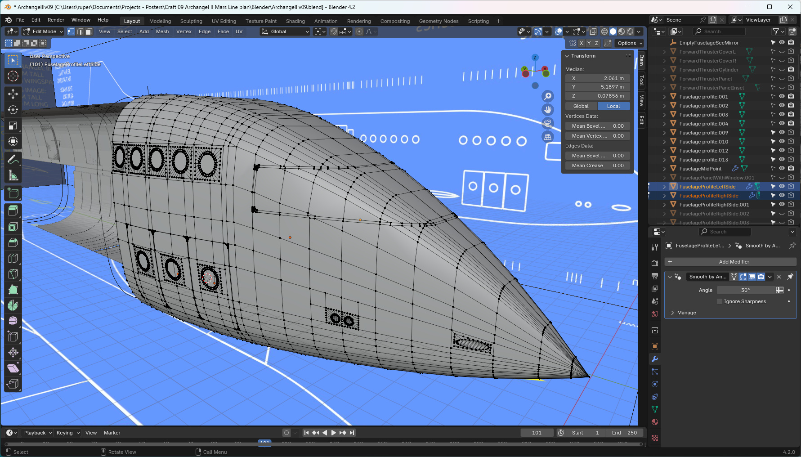801x457 pixels.
Task: Switch to the UV Editing workspace tab
Action: coord(224,21)
